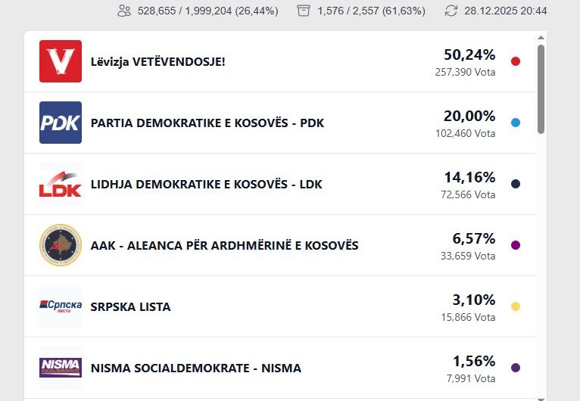The image size is (580, 401).
Task: Click the LDK party logo
Action: (x=61, y=184)
